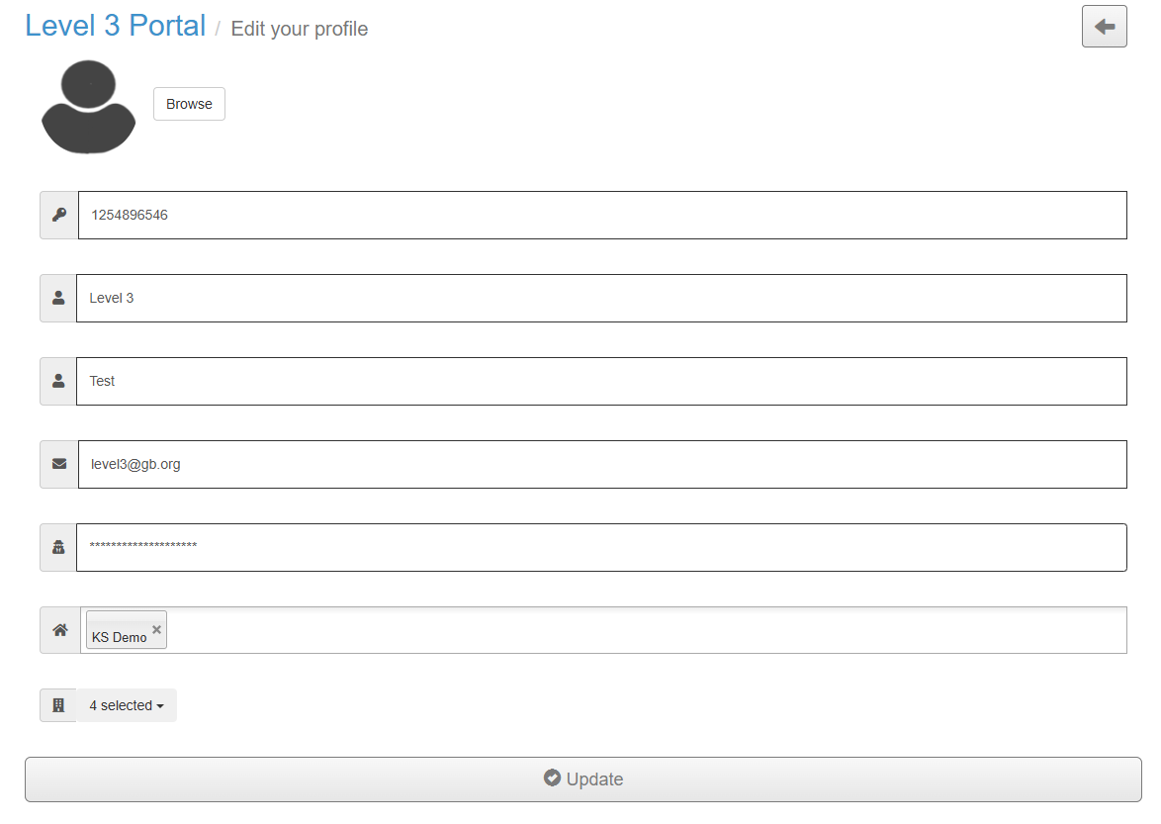The height and width of the screenshot is (824, 1161).
Task: Focus the masked password field
Action: [602, 547]
